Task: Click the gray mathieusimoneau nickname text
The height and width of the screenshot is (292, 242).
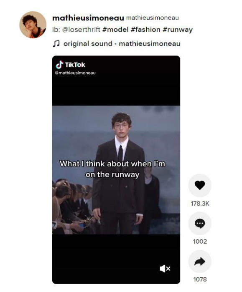Action: tap(153, 18)
